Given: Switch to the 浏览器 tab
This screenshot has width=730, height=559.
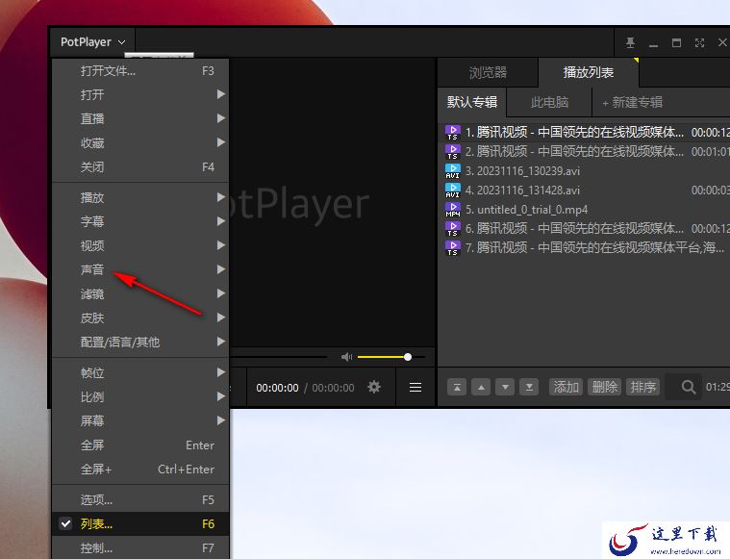Looking at the screenshot, I should point(488,72).
